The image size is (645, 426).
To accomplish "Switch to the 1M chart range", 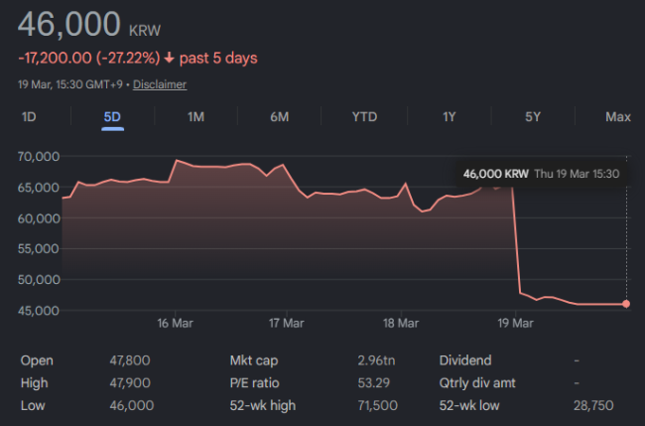I will pos(195,117).
